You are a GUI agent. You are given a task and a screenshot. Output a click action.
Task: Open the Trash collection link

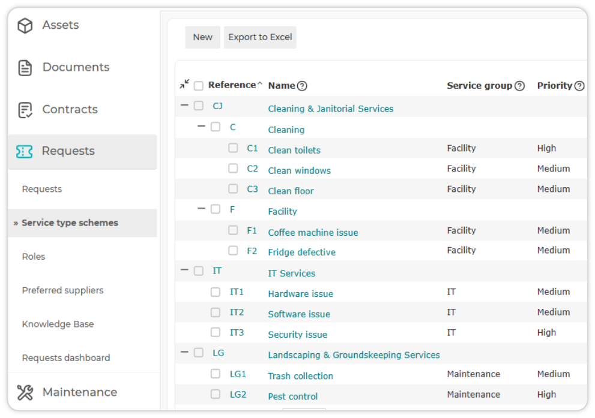click(x=301, y=376)
